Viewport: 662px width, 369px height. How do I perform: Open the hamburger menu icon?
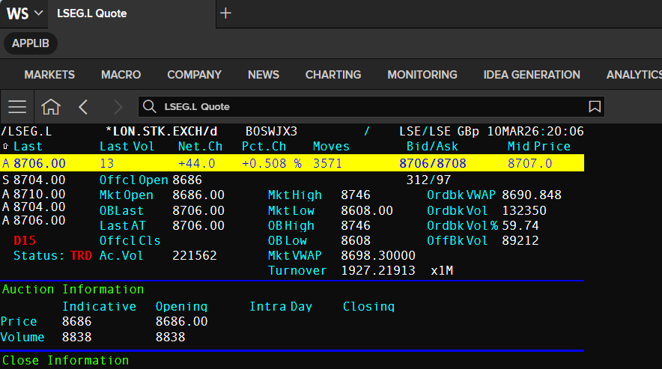click(x=17, y=107)
